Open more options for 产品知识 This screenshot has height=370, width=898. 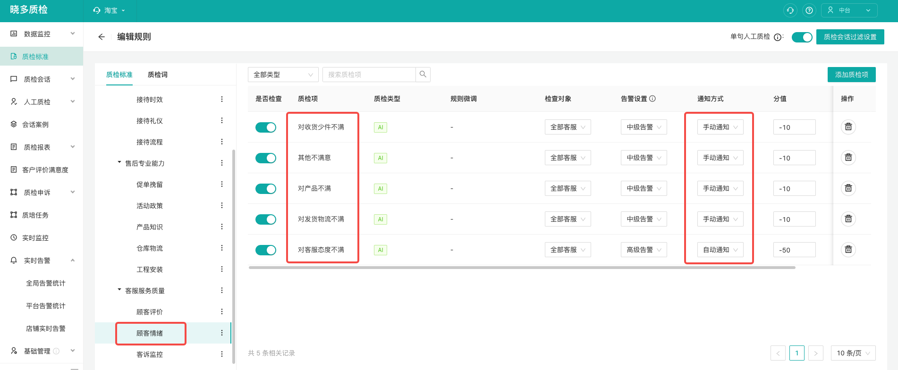(x=222, y=227)
